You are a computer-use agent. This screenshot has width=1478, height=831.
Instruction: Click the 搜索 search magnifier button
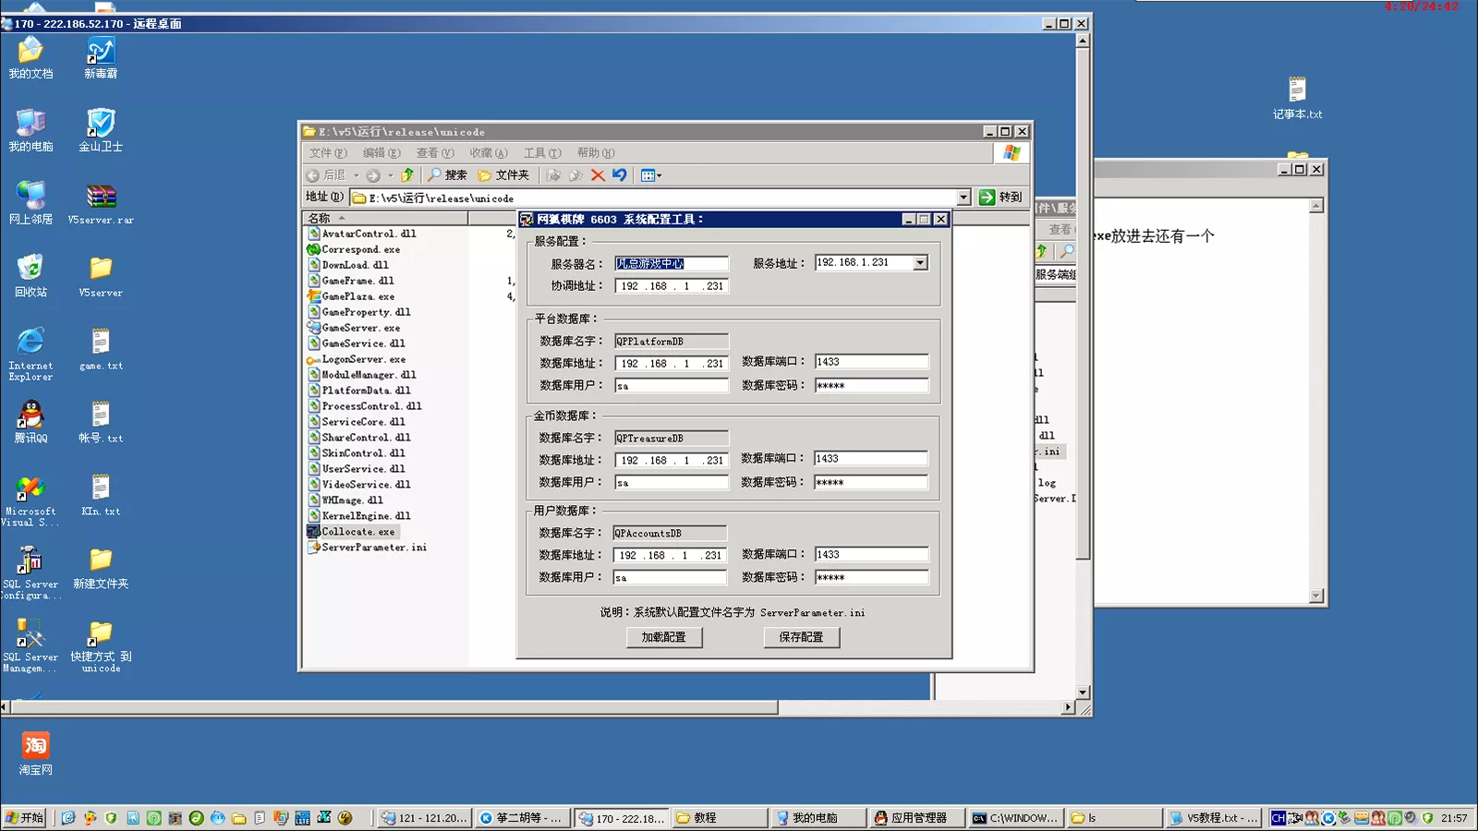(447, 175)
